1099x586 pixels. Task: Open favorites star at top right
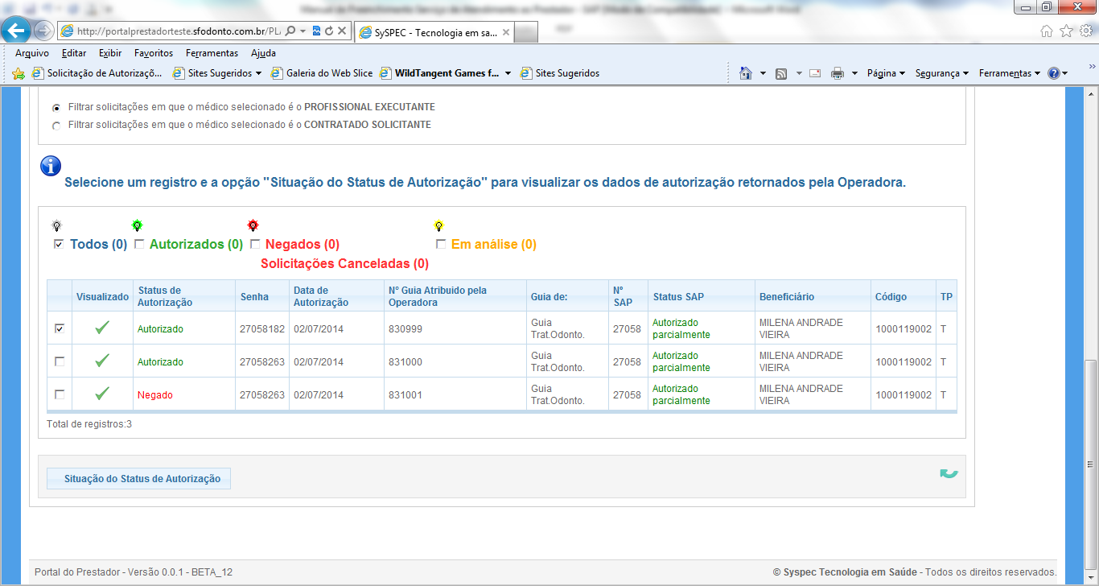point(1066,31)
